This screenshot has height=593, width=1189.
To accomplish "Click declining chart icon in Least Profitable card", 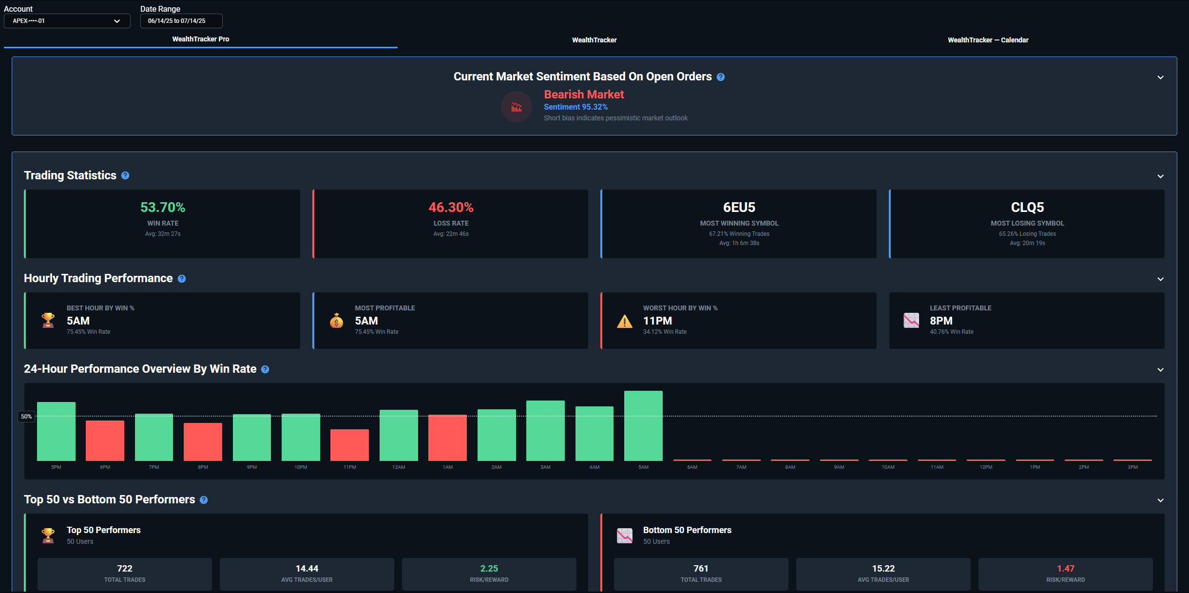I will coord(911,320).
